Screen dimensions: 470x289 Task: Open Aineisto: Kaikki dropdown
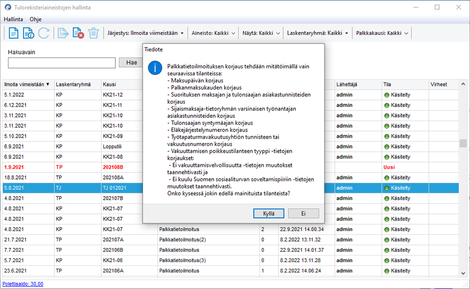(213, 33)
